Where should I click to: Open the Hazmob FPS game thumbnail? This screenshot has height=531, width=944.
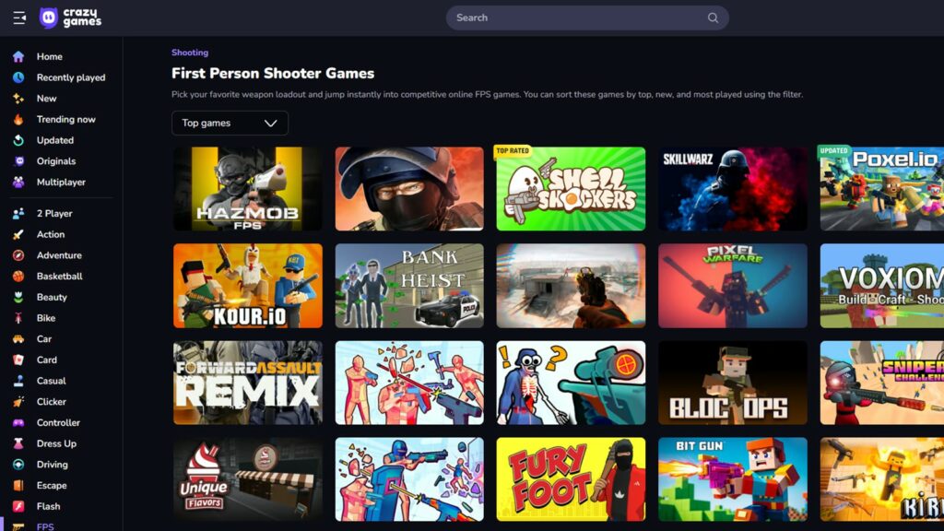[x=247, y=189]
